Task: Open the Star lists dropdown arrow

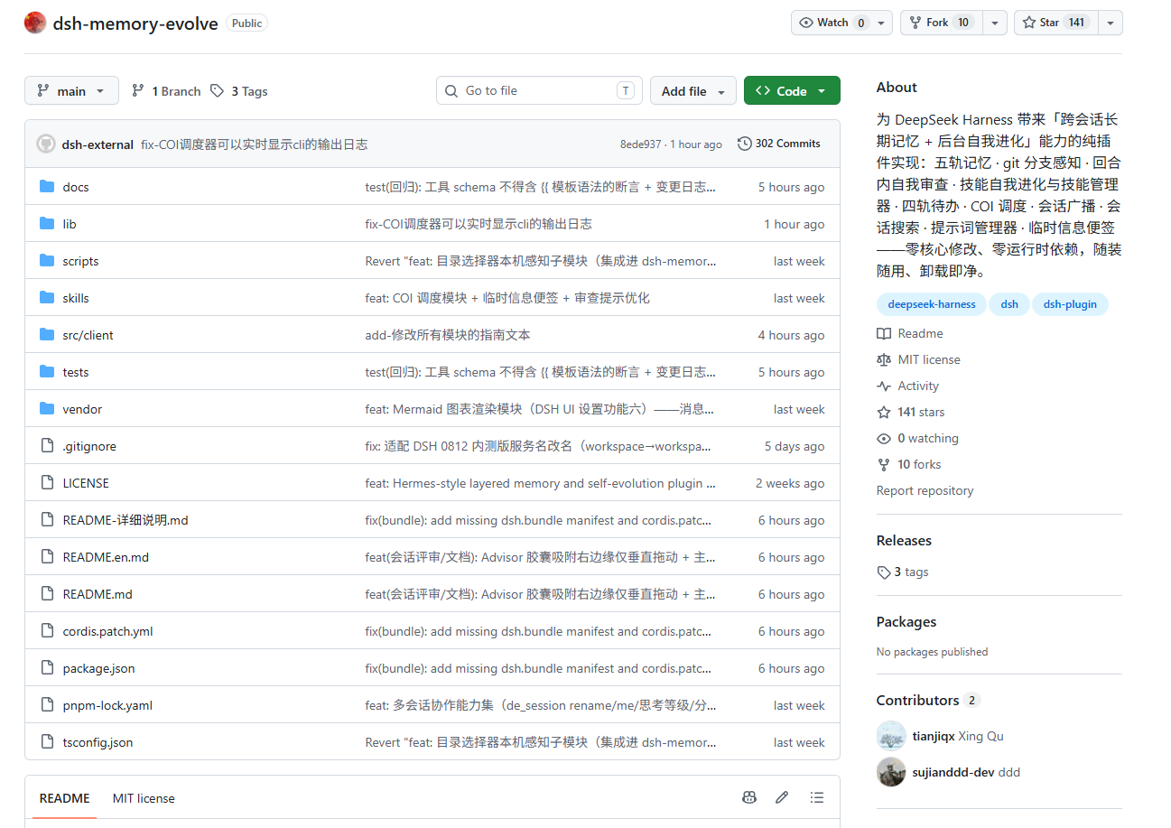Action: (x=1111, y=23)
